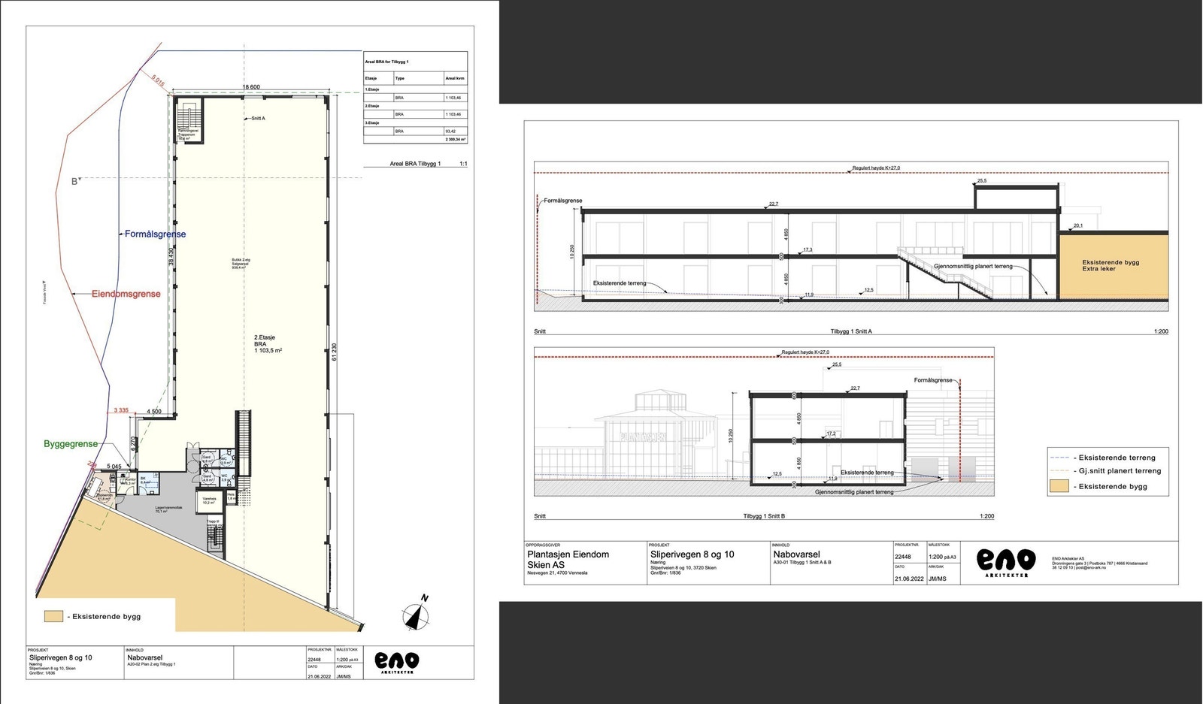Click the ENO logo on the floor plan sheet
Viewport: 1203px width, 704px height.
[x=397, y=662]
